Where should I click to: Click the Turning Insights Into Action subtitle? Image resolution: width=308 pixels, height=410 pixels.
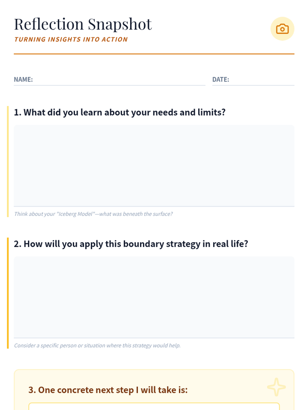pyautogui.click(x=71, y=39)
